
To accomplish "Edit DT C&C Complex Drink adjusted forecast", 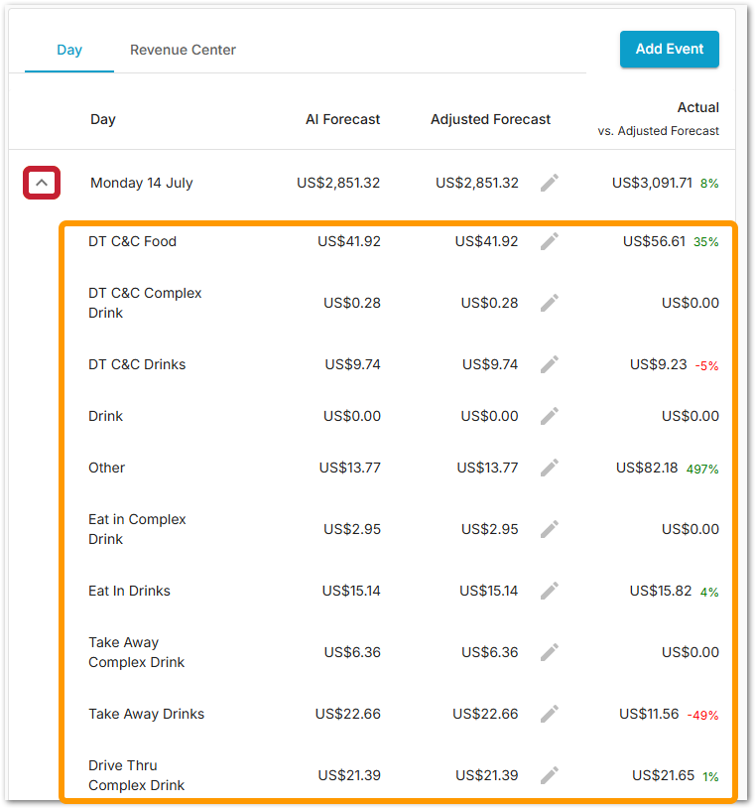I will (x=550, y=303).
